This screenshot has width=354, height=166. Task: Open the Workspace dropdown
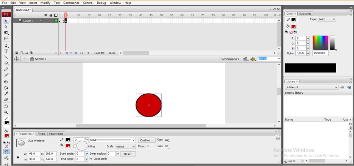coord(230,59)
